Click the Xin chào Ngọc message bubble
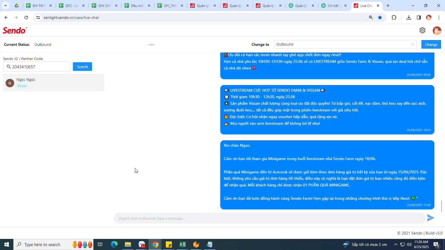 [x=327, y=175]
